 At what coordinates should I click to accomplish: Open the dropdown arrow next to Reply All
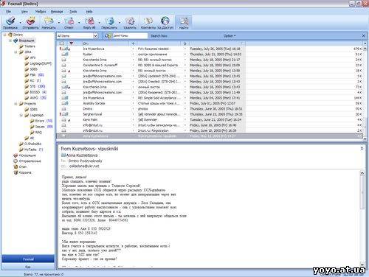(x=100, y=22)
